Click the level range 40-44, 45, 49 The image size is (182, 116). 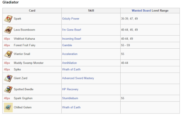pos(129,30)
